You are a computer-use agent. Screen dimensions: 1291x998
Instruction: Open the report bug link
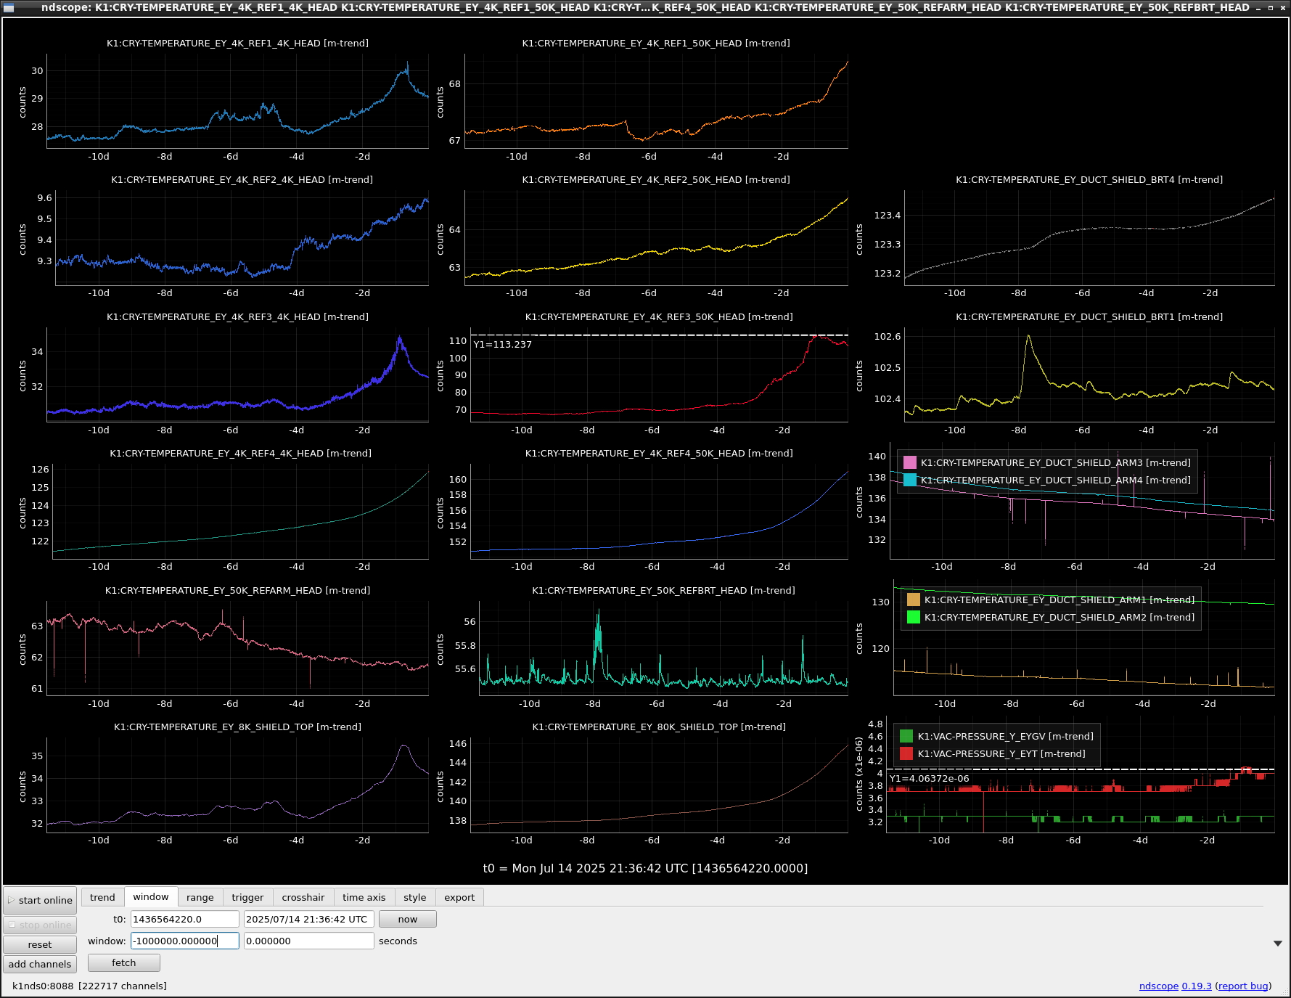pyautogui.click(x=1243, y=986)
